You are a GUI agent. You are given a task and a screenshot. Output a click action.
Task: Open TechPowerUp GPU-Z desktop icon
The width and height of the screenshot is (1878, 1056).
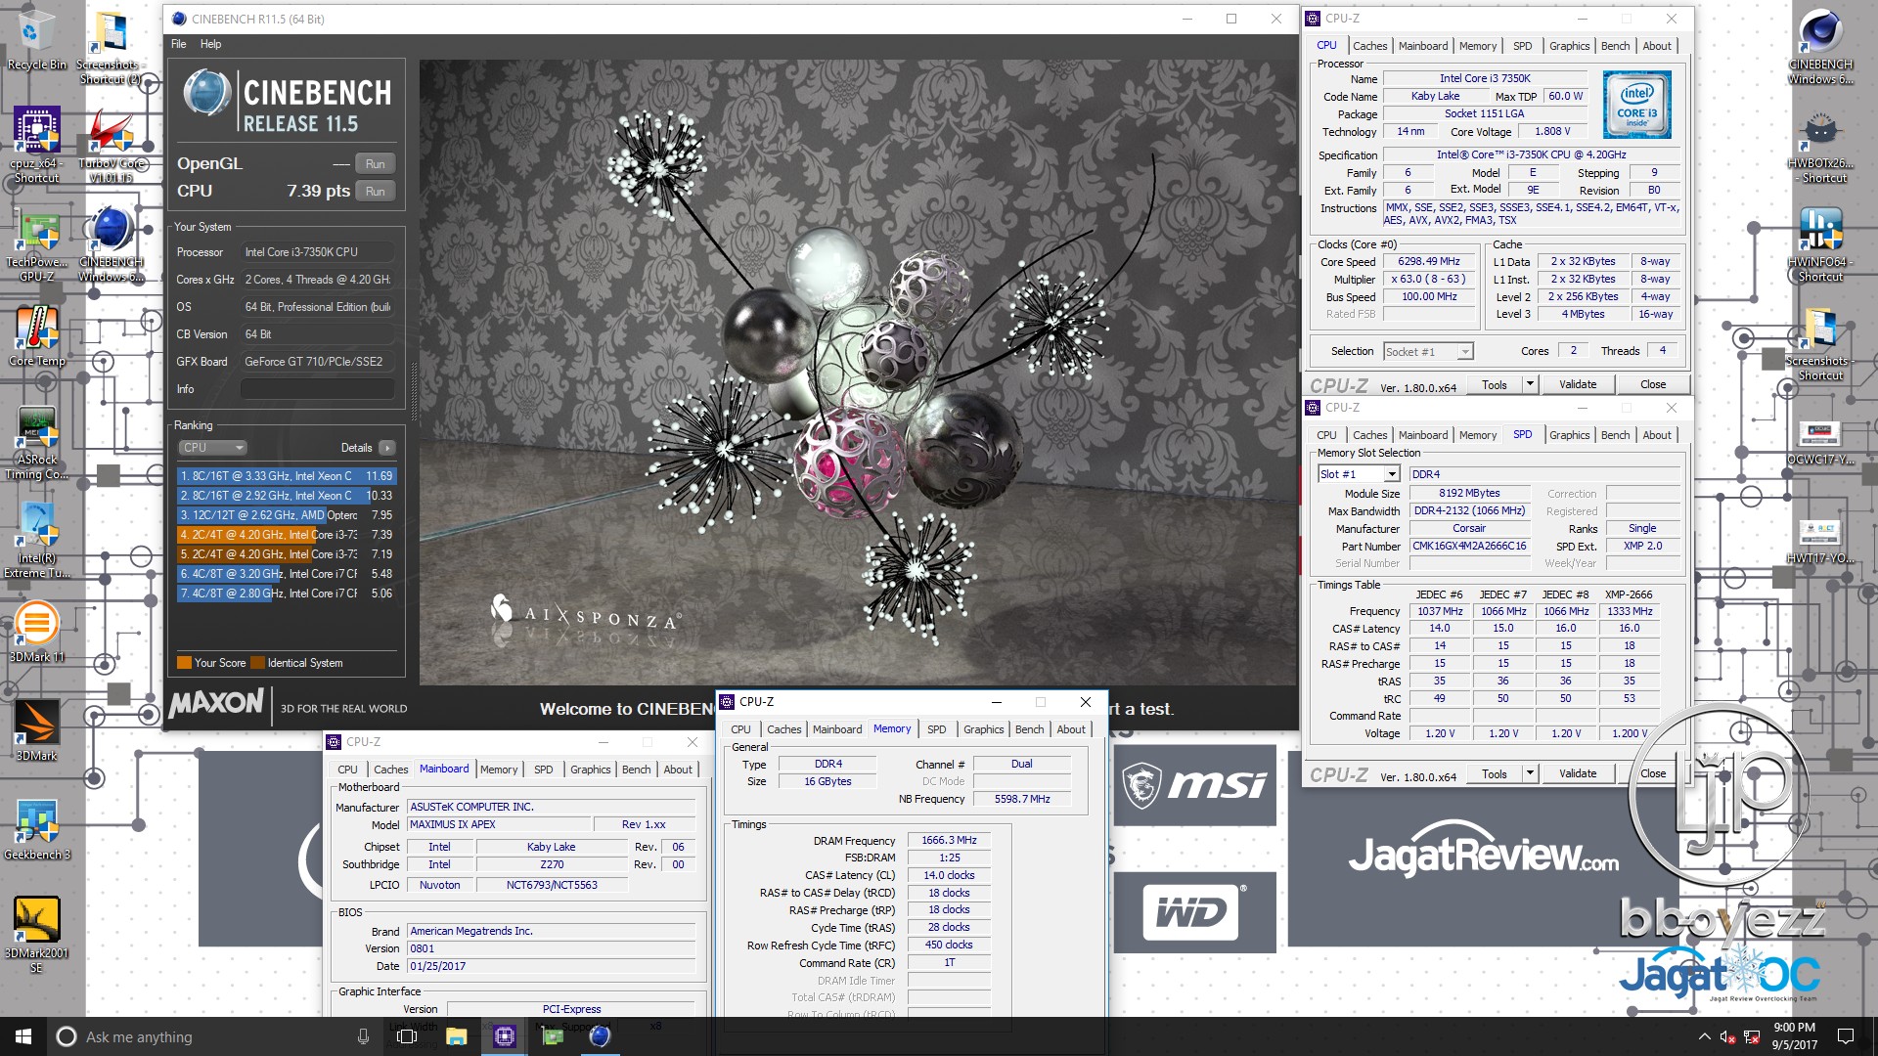coord(36,244)
